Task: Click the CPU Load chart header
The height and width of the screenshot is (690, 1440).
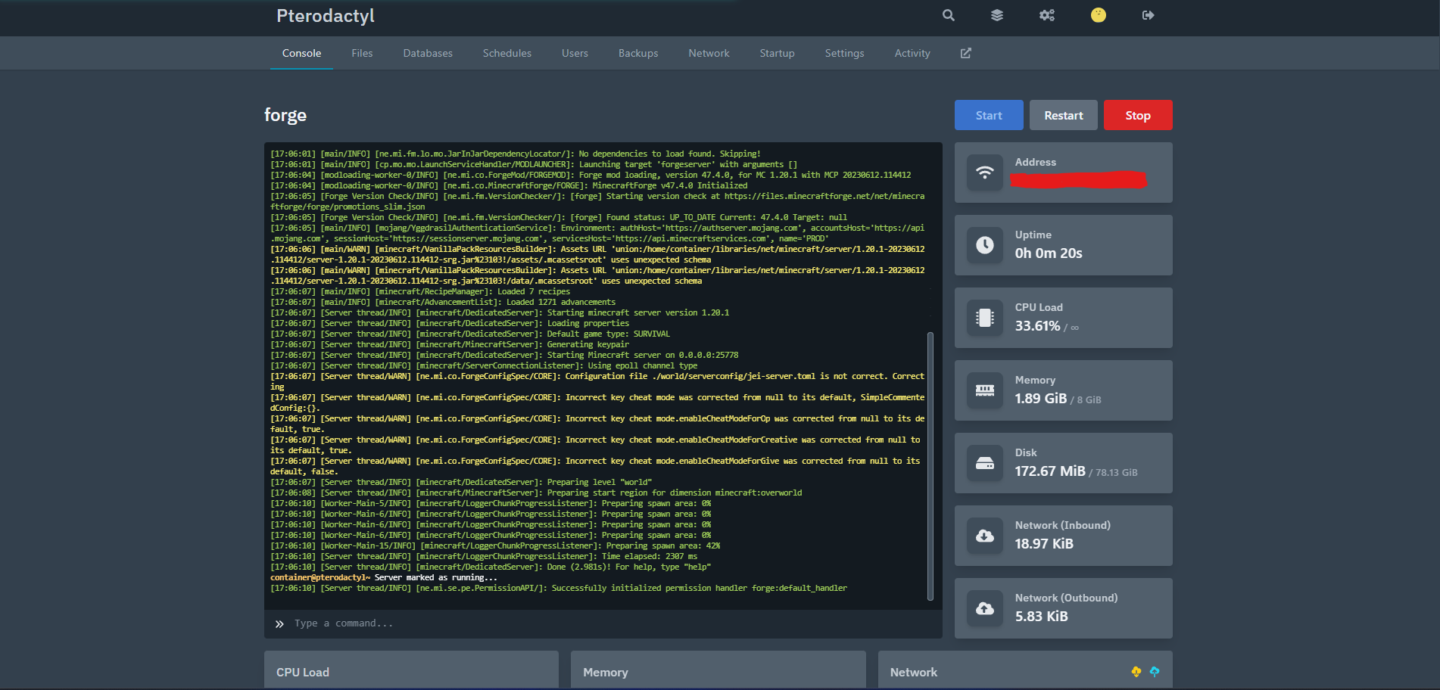Action: (303, 672)
